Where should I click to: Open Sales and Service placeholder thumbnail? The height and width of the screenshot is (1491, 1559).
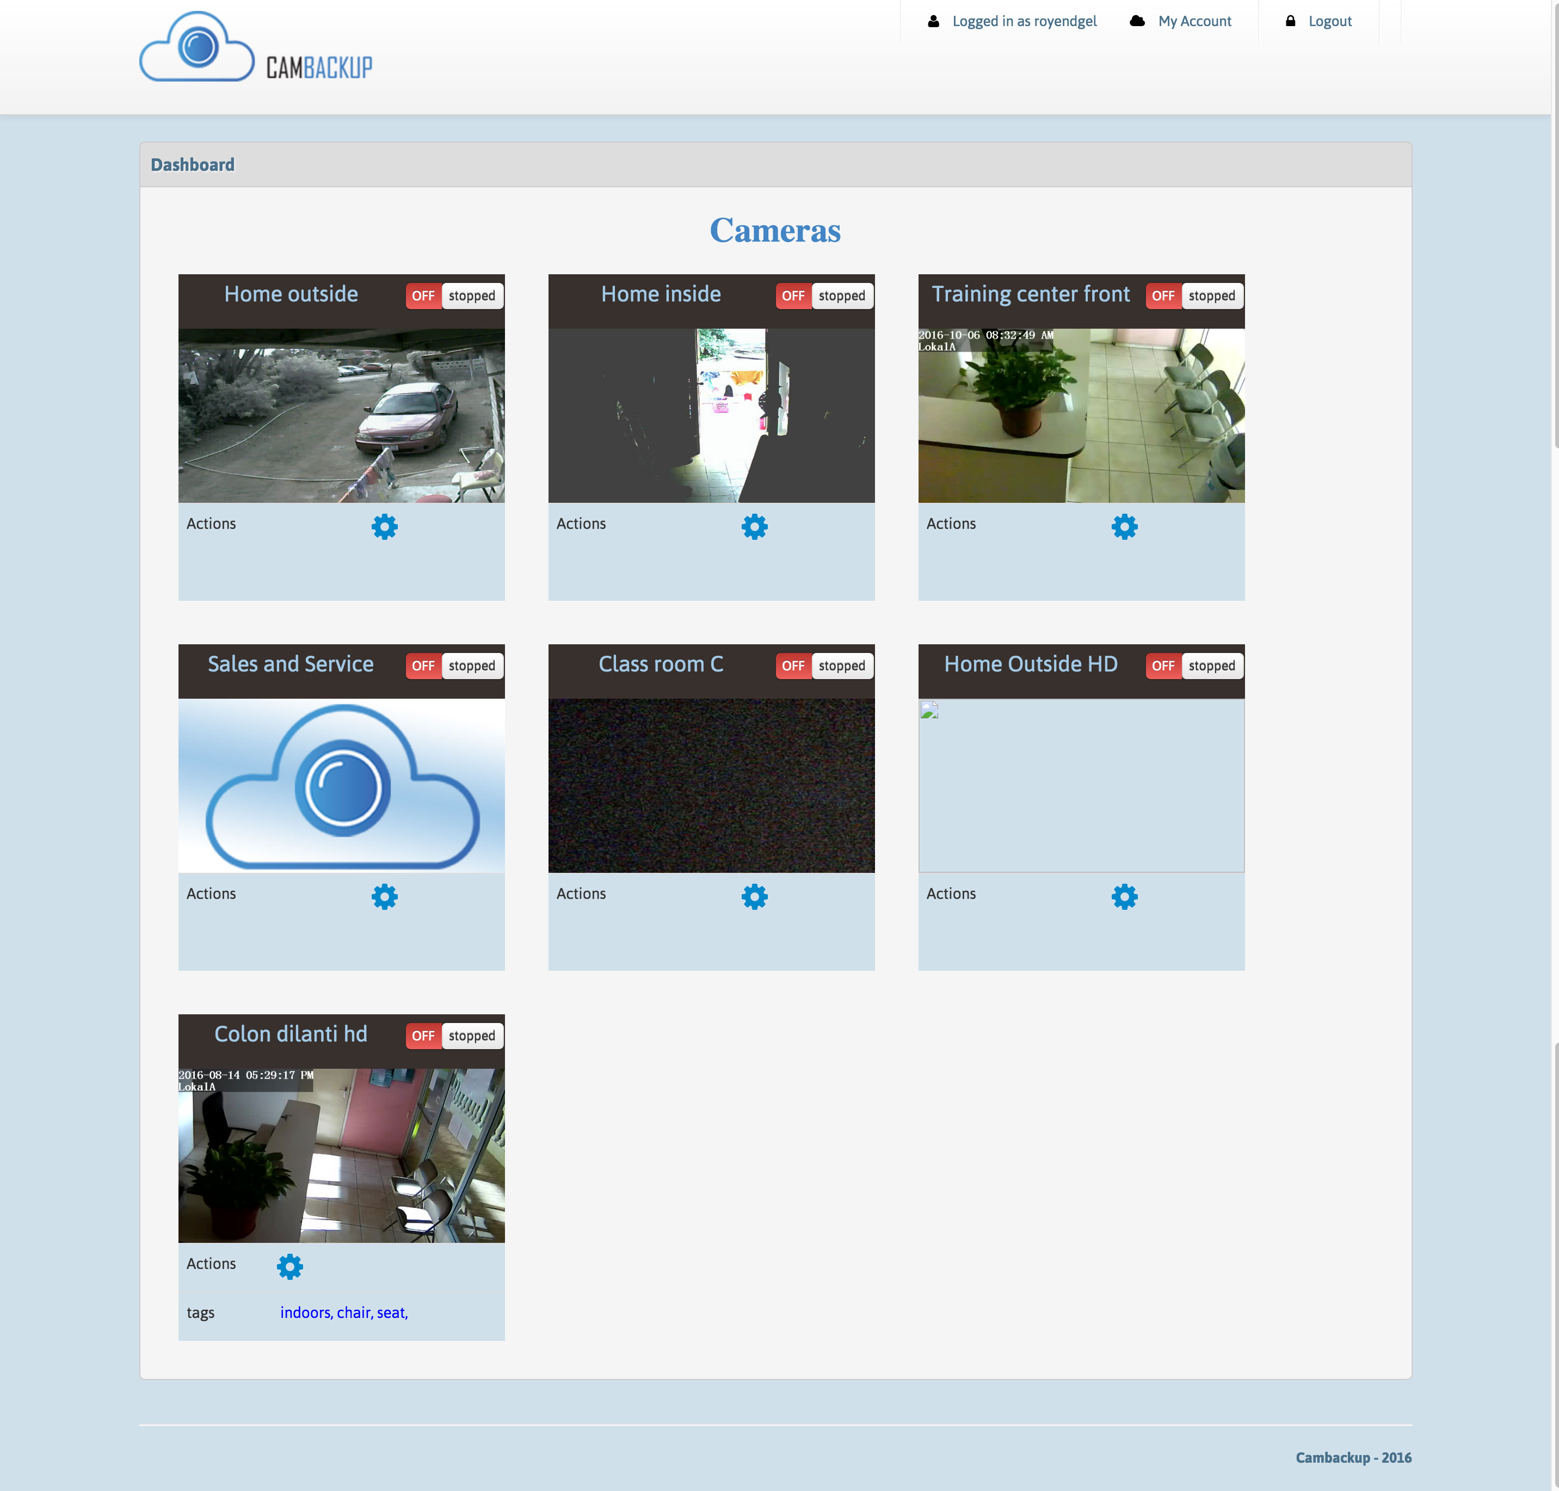click(342, 785)
